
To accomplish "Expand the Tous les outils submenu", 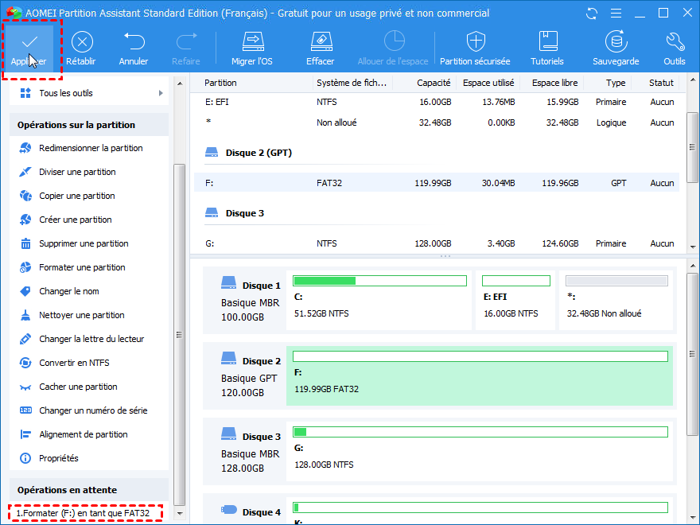I will pyautogui.click(x=89, y=93).
